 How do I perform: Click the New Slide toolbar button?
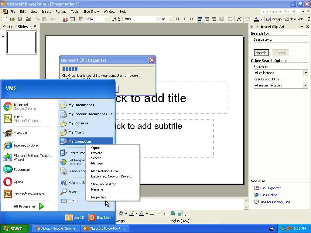pyautogui.click(x=294, y=19)
